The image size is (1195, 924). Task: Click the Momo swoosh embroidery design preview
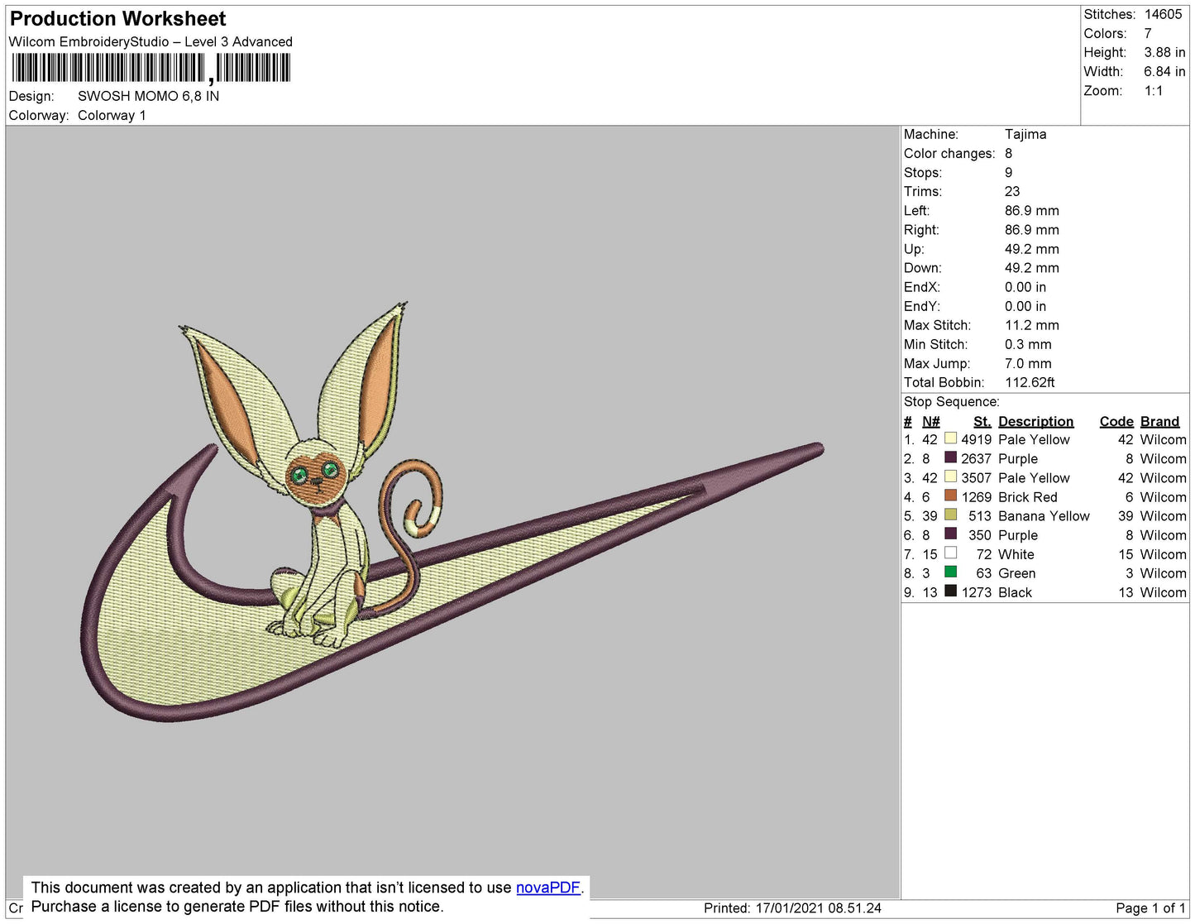click(x=453, y=511)
